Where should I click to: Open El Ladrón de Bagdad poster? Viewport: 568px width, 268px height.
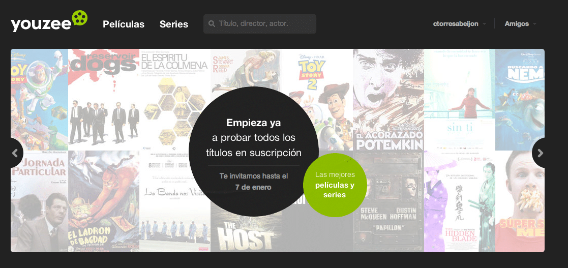pos(104,201)
